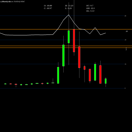
Task: Select the open value O: 10.00
Action: (48, 6)
